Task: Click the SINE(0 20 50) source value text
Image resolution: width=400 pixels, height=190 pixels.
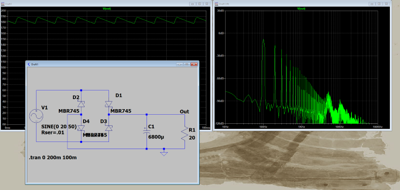Action: pyautogui.click(x=59, y=127)
